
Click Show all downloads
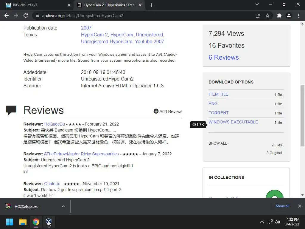[x=282, y=206]
